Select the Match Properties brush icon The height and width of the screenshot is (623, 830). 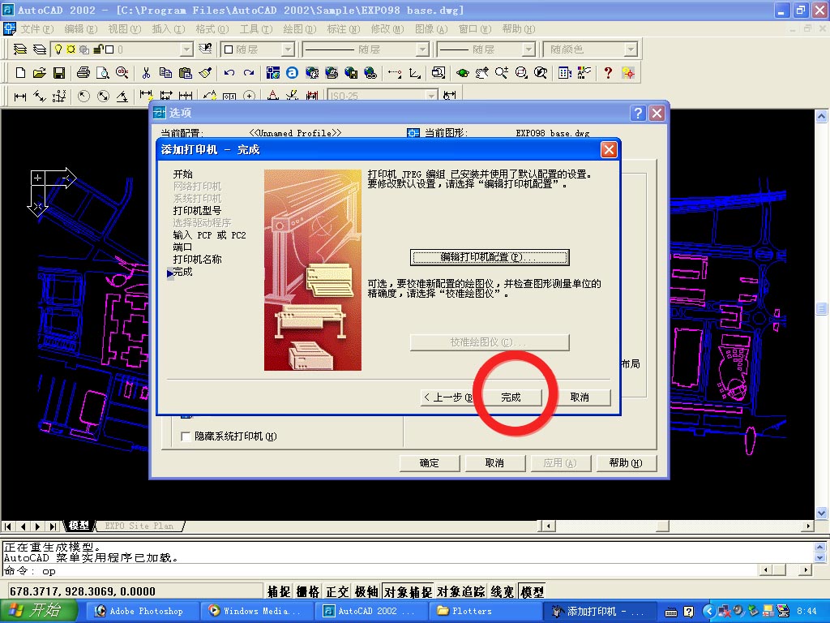click(x=205, y=72)
